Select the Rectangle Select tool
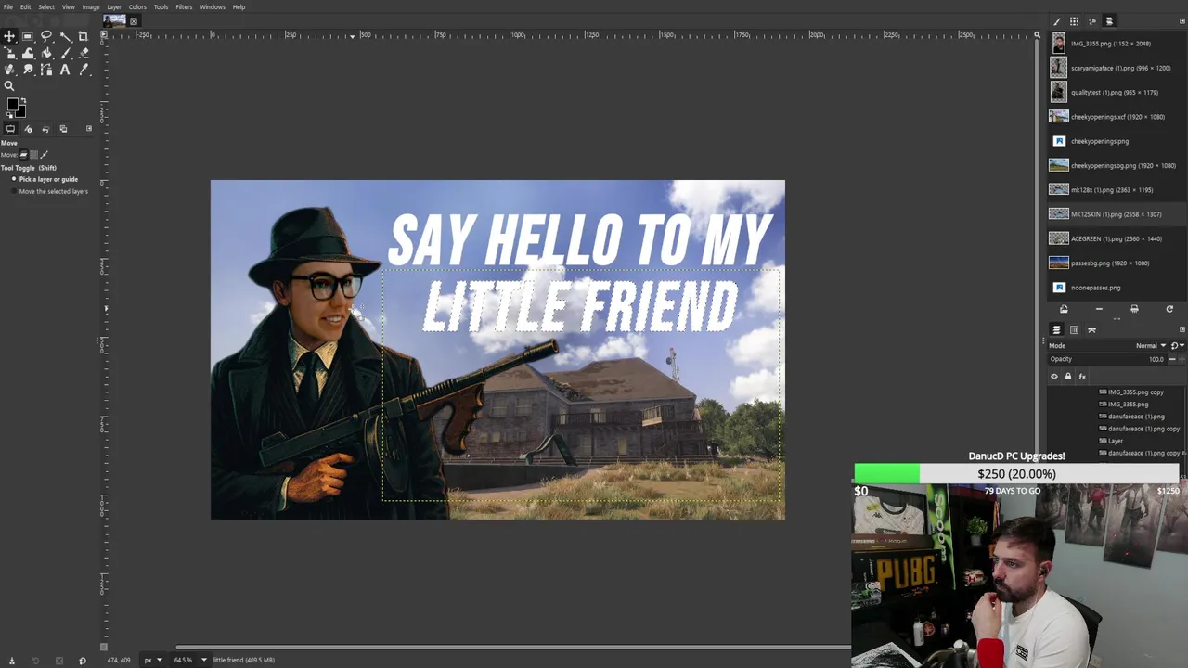This screenshot has width=1188, height=668. (28, 36)
